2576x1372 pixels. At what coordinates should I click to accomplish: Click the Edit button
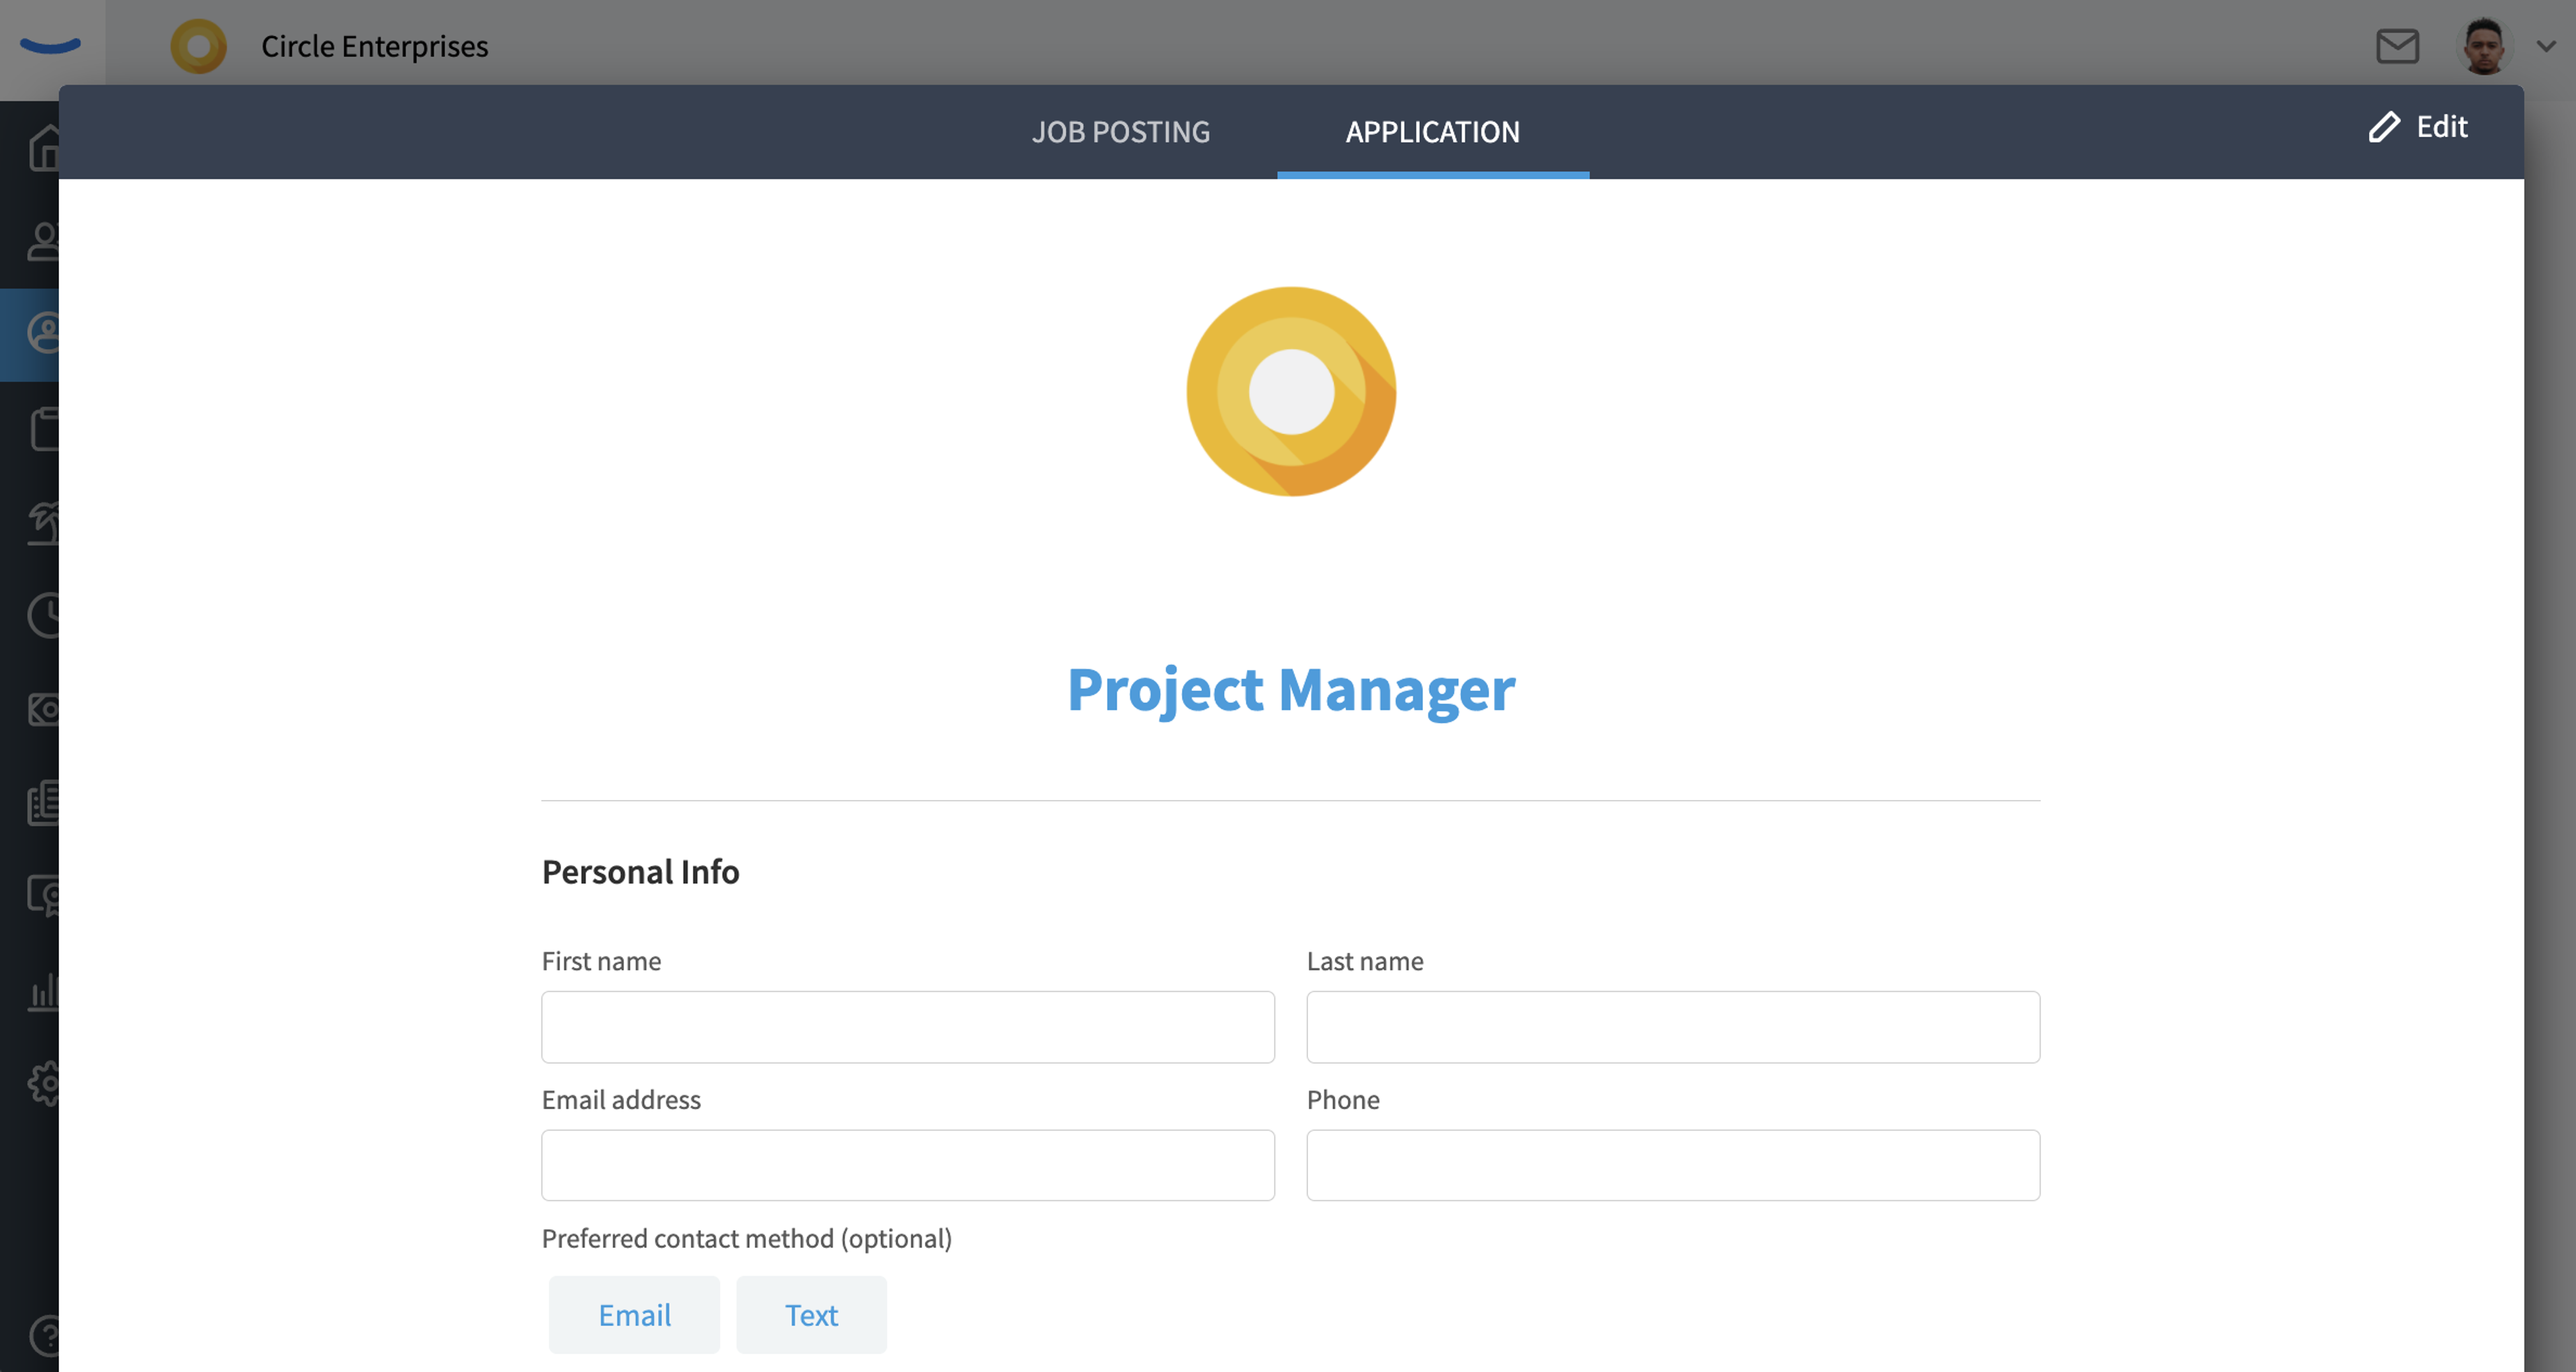pyautogui.click(x=2418, y=127)
